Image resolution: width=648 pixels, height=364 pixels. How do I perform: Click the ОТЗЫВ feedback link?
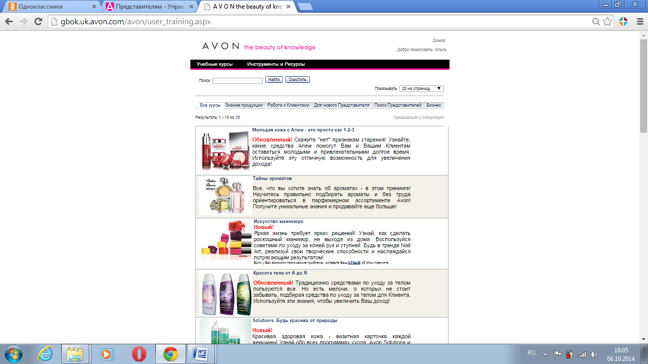point(354,263)
